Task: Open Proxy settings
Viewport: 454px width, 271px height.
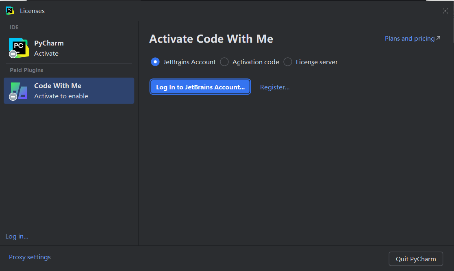Action: coord(30,257)
